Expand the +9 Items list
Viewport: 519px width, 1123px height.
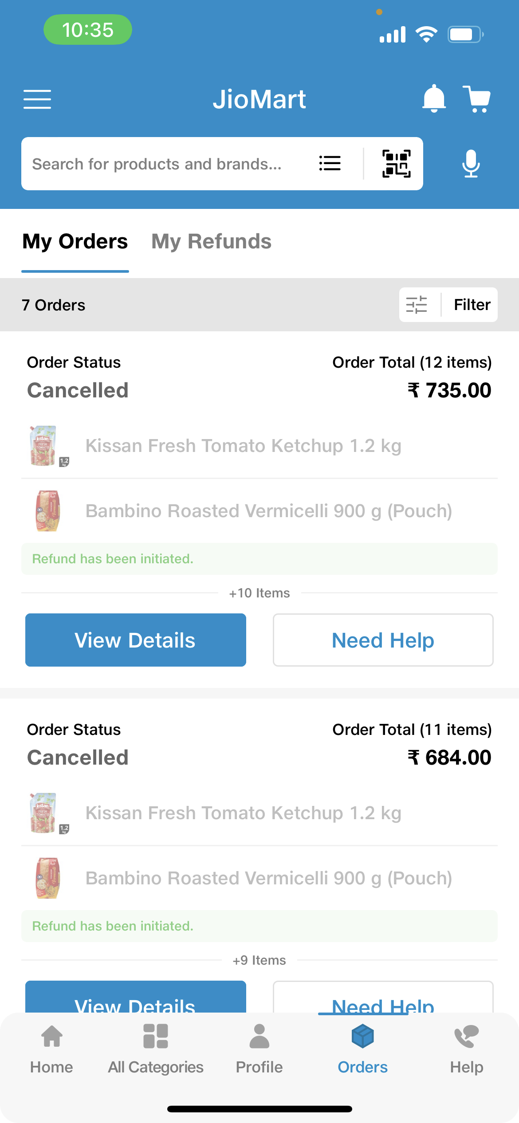259,960
